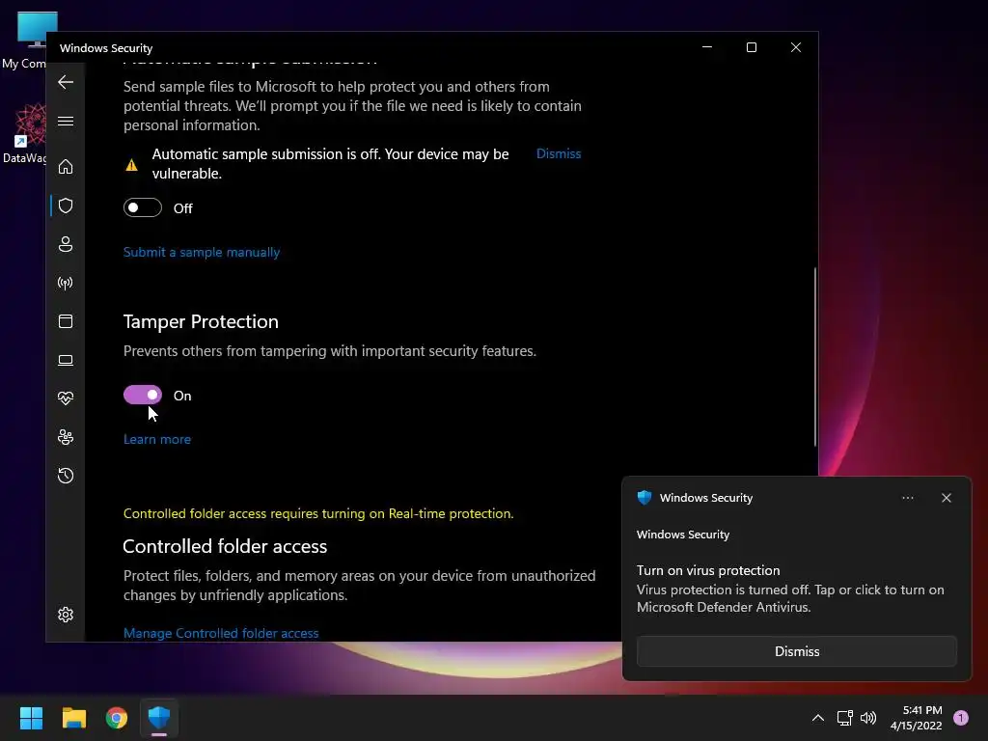988x741 pixels.
Task: Turn on Automatic sample submission toggle
Action: [143, 208]
